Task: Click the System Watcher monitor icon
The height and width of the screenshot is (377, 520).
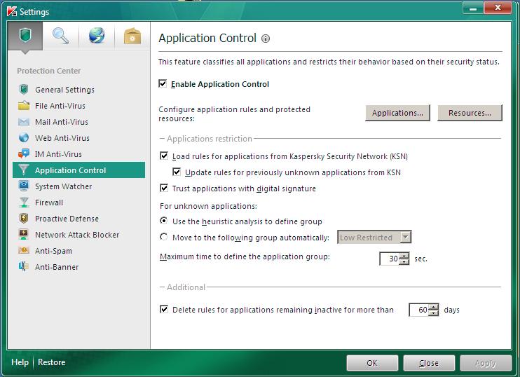Action: click(24, 186)
